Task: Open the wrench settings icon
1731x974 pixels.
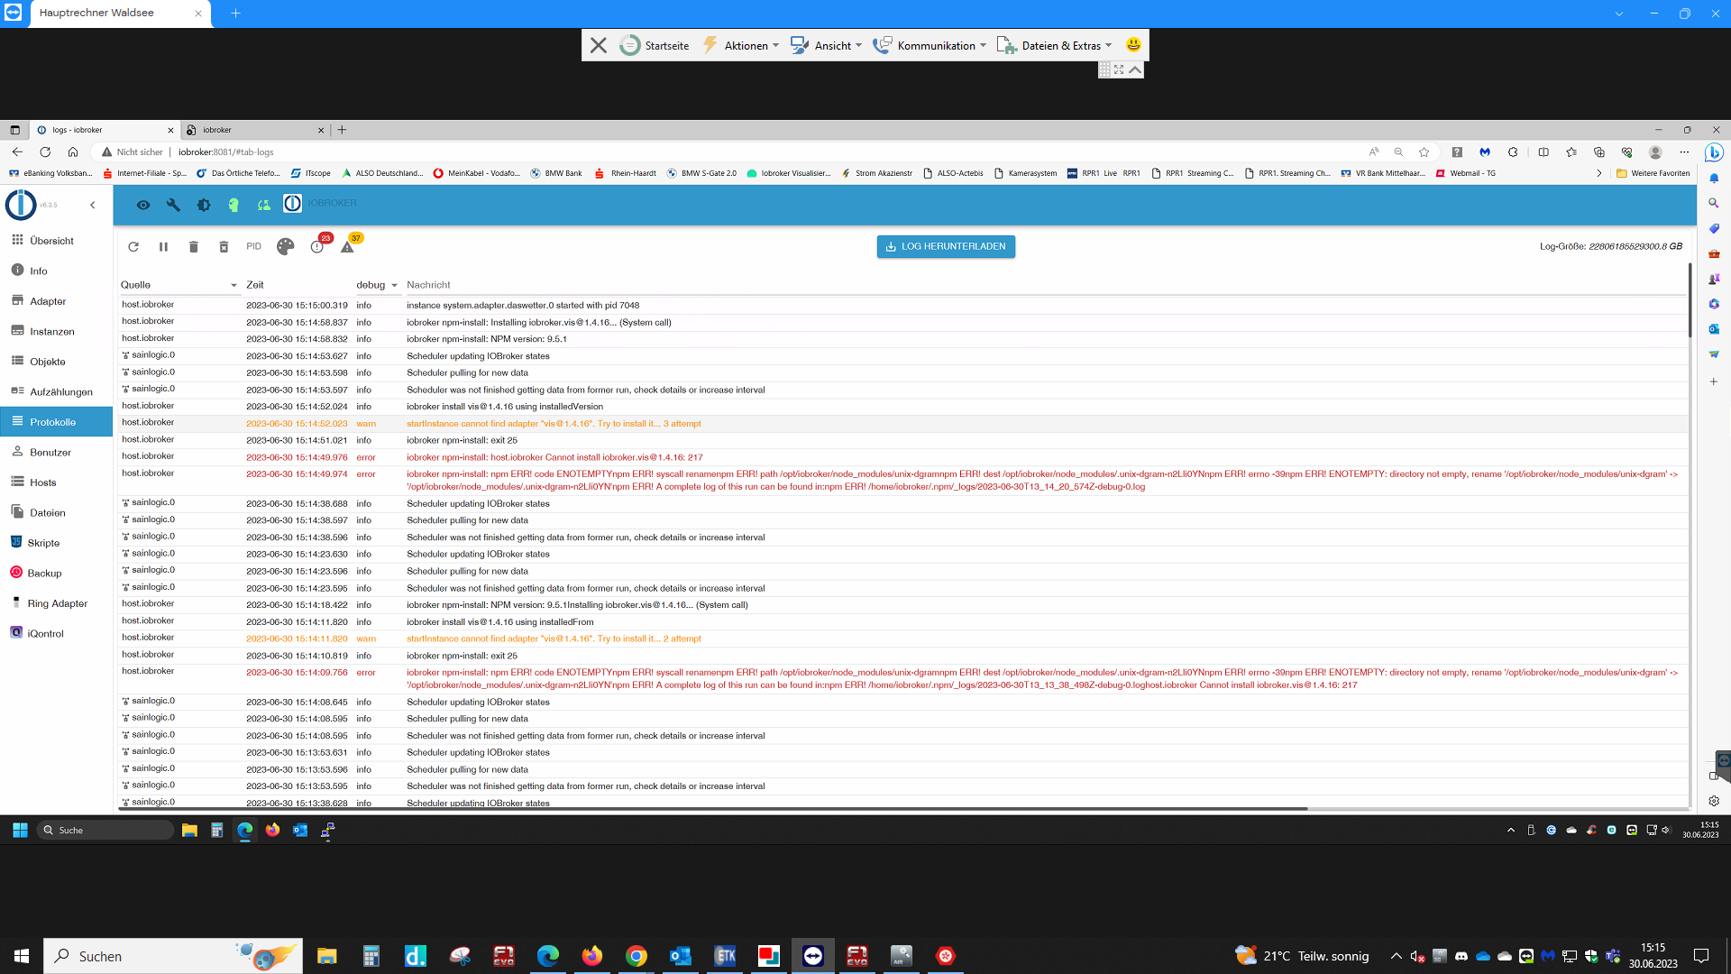Action: pos(173,206)
